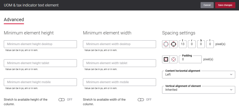Focus Minimum element height desktop field
Image resolution: width=239 pixels, height=109 pixels.
point(40,44)
